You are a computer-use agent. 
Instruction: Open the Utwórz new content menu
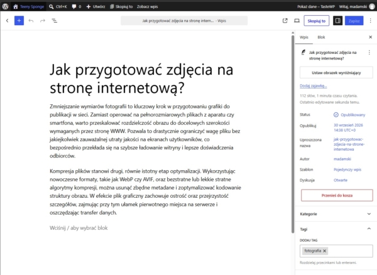96,7
